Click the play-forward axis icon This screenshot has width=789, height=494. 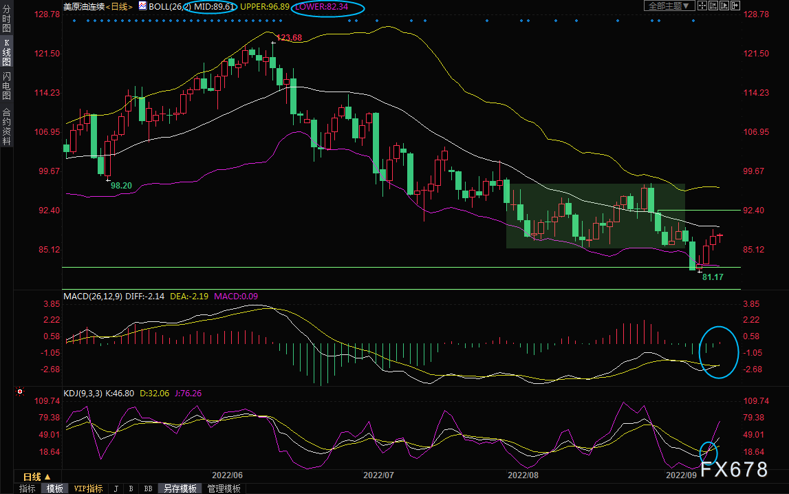(x=724, y=6)
